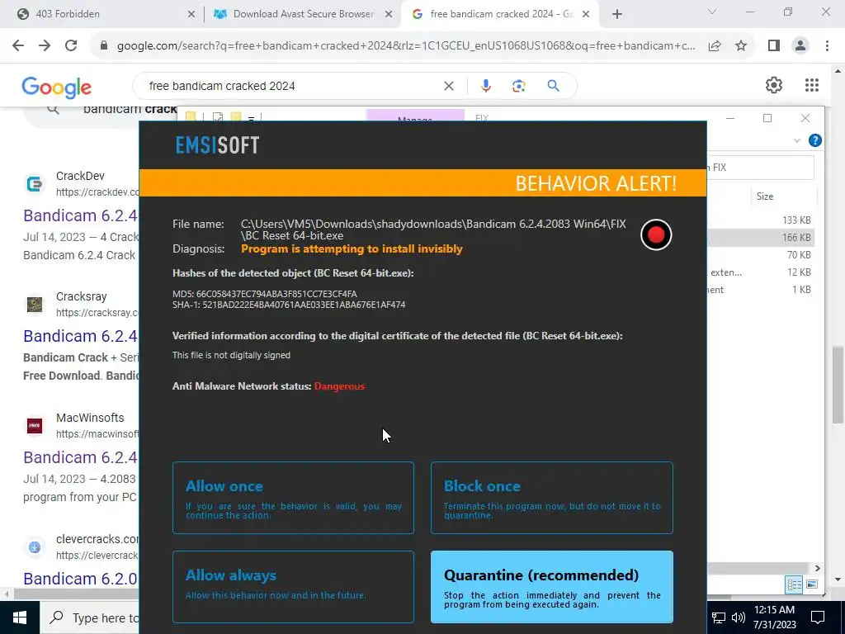845x634 pixels.
Task: Click the CrackDev site favicon
Action: coord(35,184)
